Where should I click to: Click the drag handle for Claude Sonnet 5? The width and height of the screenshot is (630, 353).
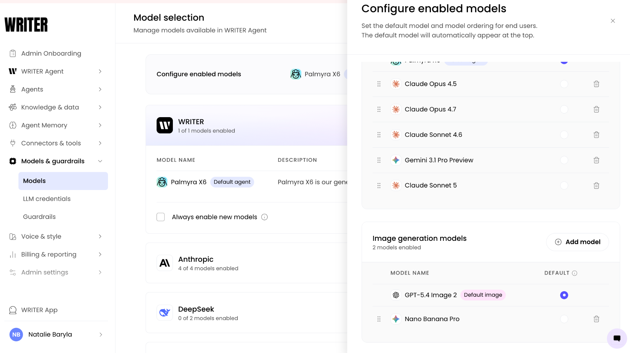[x=379, y=185]
